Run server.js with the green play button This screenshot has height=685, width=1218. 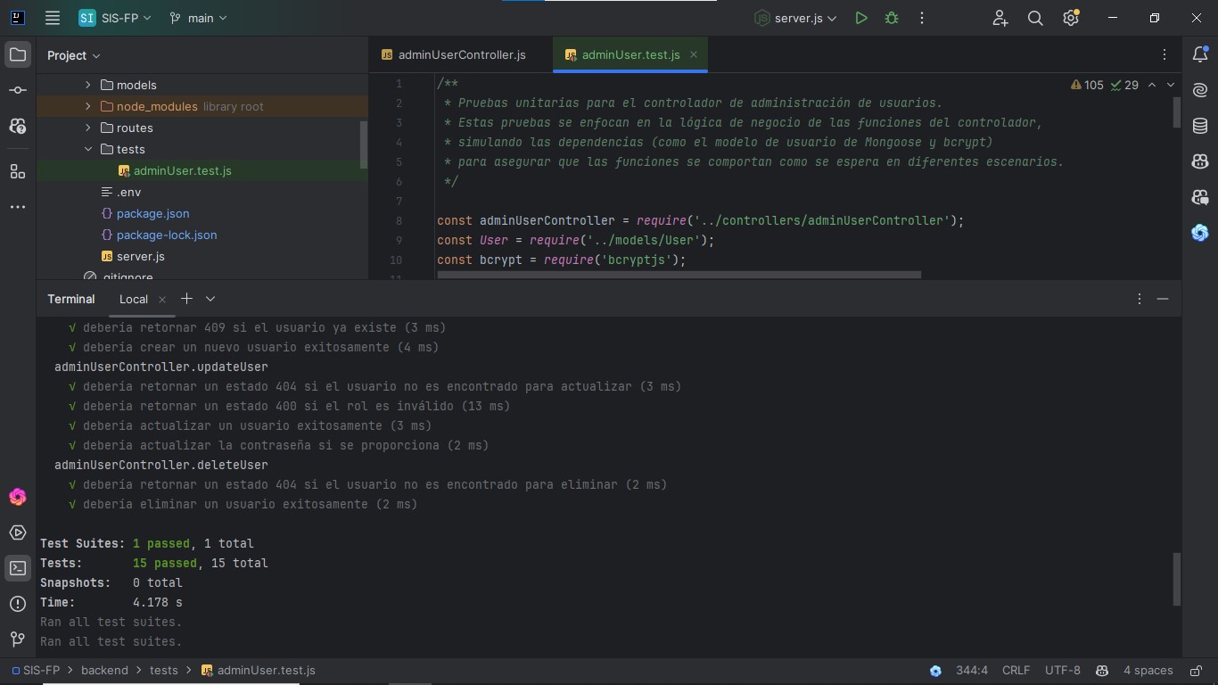pyautogui.click(x=861, y=18)
